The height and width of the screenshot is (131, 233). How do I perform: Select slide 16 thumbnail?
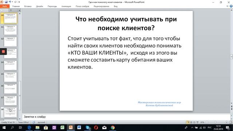[11, 89]
